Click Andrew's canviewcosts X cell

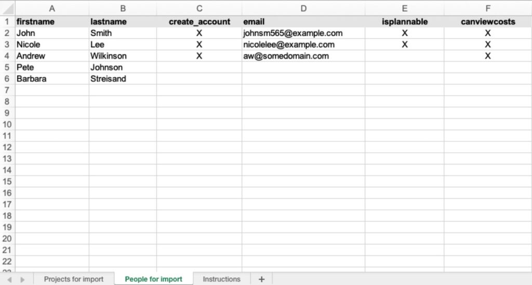488,56
